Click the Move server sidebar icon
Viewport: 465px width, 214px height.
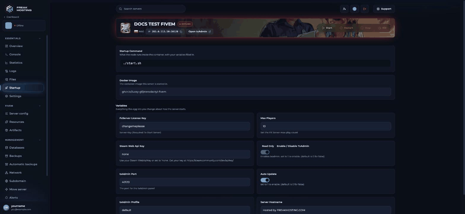[7, 189]
